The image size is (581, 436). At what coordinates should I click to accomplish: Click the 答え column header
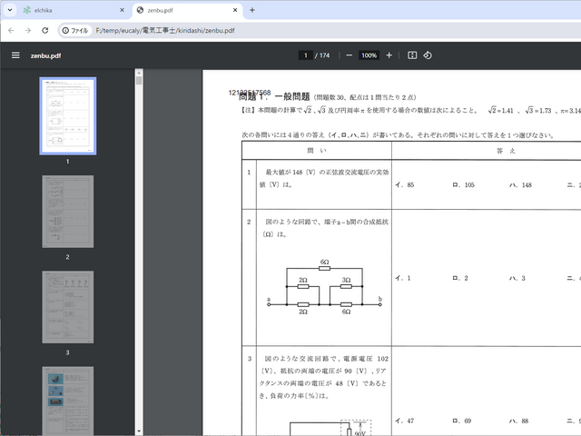click(x=506, y=151)
